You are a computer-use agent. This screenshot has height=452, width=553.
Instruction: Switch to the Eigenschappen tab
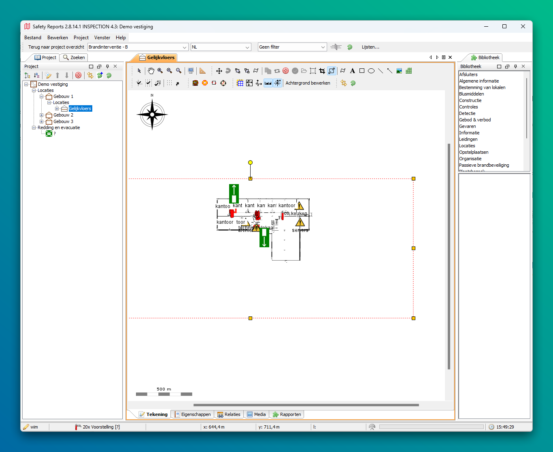pyautogui.click(x=193, y=414)
